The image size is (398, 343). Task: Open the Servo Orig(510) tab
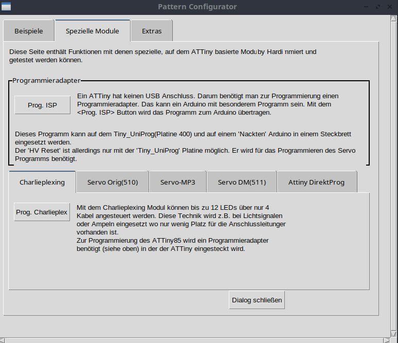(x=113, y=182)
